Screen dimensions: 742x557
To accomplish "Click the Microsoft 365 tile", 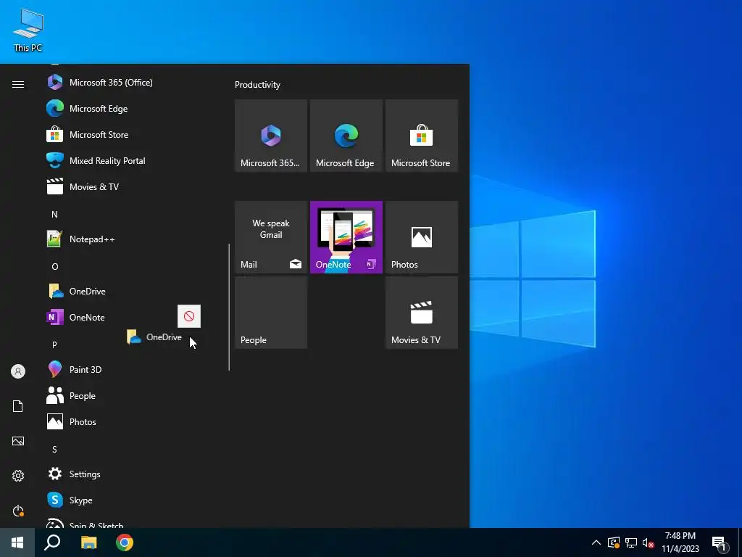I will click(x=271, y=136).
